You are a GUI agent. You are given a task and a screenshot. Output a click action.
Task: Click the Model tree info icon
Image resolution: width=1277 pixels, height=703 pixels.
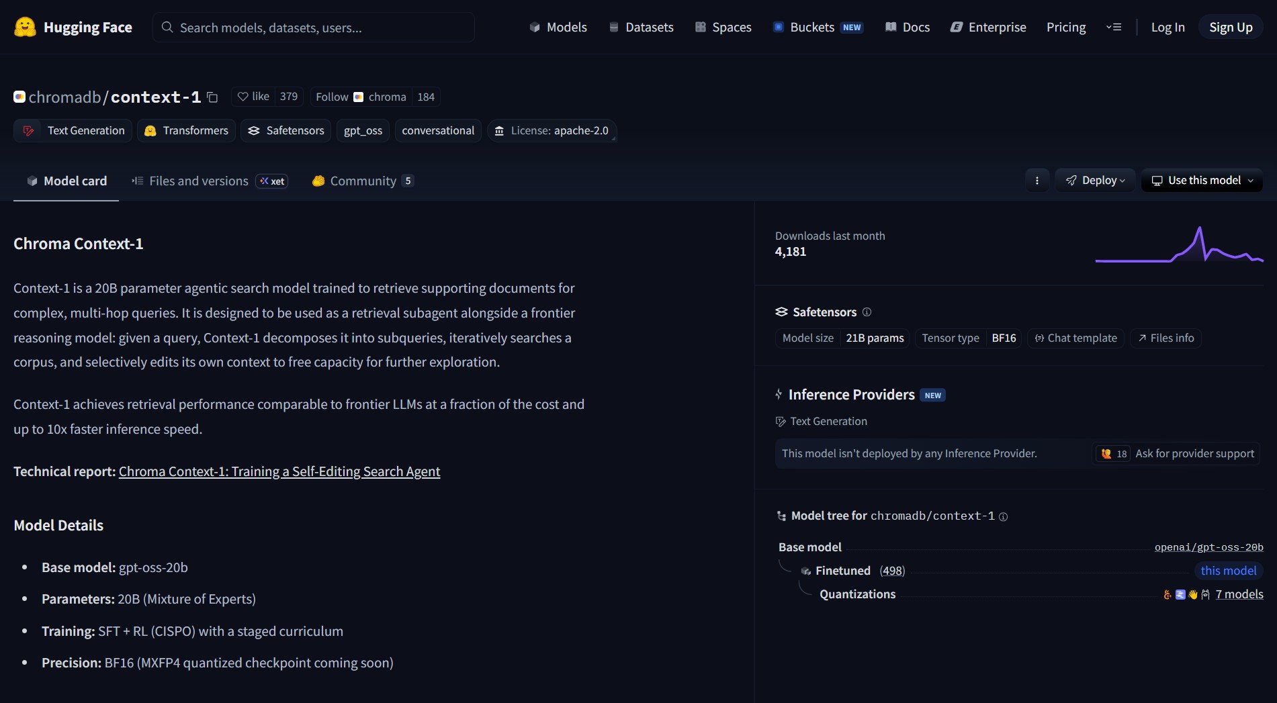1003,516
